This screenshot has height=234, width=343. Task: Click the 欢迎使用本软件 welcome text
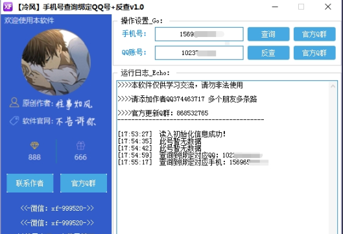[29, 20]
